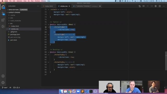Viewport: 167px width, 94px height.
Task: Split the editor to the right
Action: (160, 6)
